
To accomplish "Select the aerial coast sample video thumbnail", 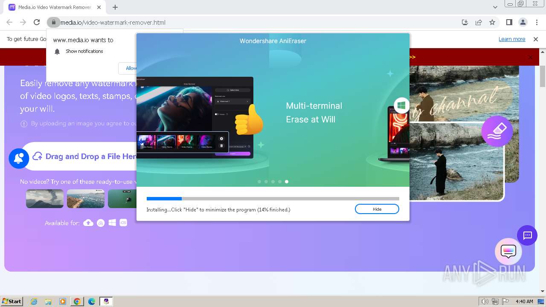I will click(86, 199).
